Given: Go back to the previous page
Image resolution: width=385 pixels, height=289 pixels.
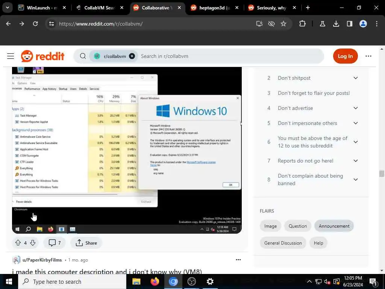Looking at the screenshot, I should point(8,24).
